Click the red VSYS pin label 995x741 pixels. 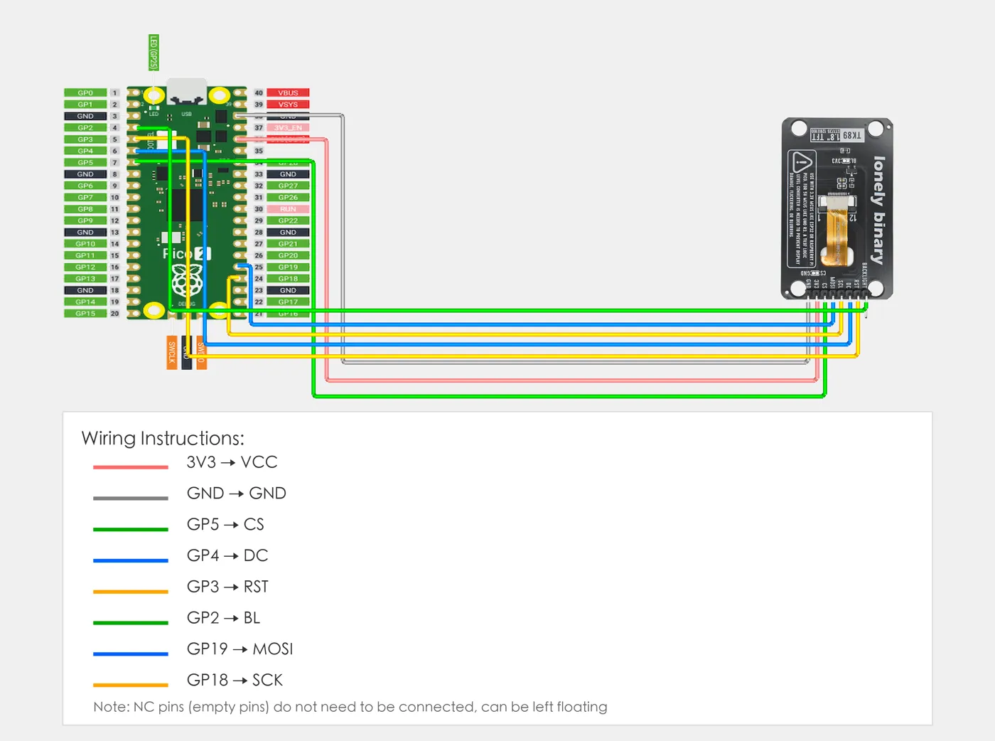pos(288,105)
